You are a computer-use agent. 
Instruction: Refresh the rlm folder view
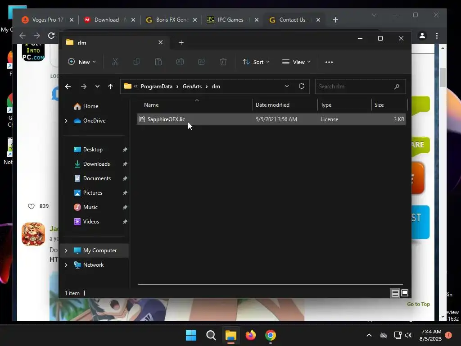301,86
